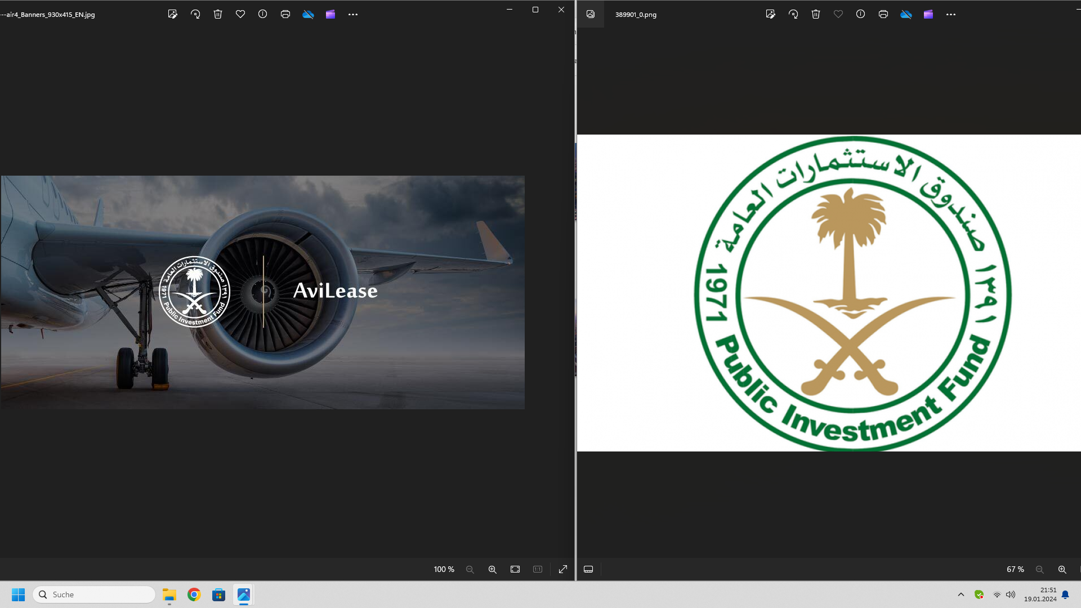Zoom in the AviLease banner view

493,570
